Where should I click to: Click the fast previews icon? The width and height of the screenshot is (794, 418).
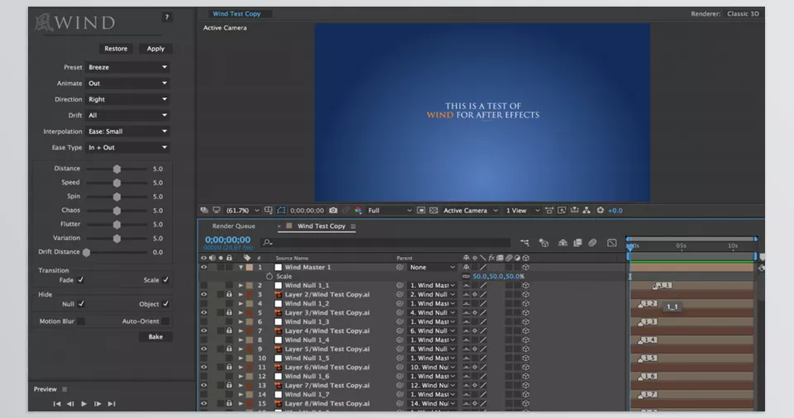pos(562,211)
